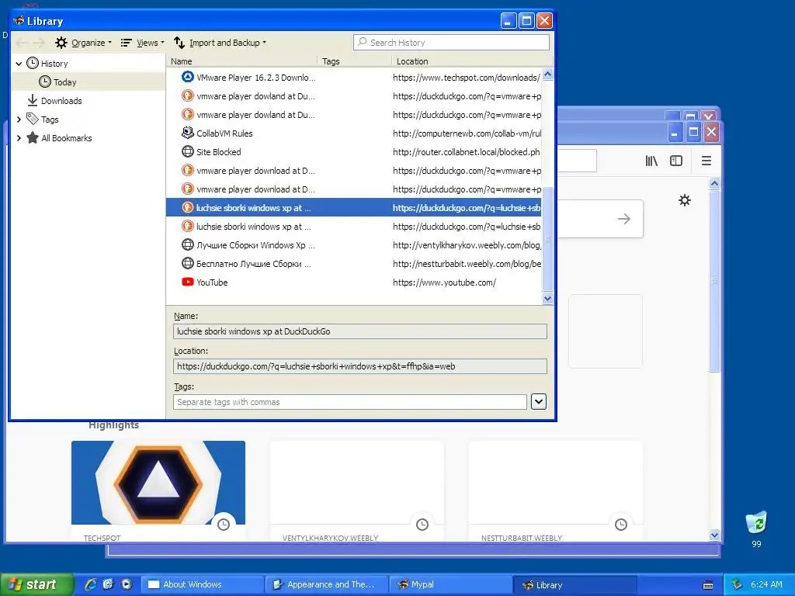Click the Site Blocked globe icon
The height and width of the screenshot is (596, 795).
pyautogui.click(x=188, y=151)
